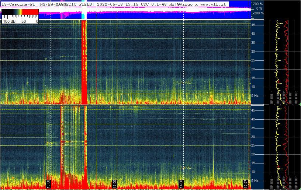Image resolution: width=301 pixels, height=190 pixels.
Task: Click the 12:00 time marker label
Action: [115, 182]
